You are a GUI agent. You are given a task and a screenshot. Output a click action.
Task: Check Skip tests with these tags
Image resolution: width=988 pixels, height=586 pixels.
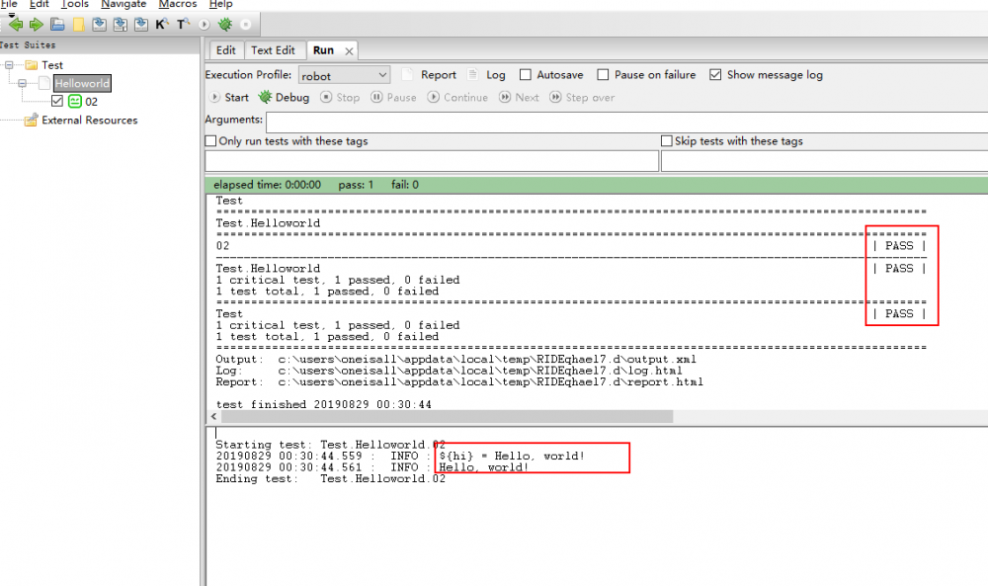[667, 140]
